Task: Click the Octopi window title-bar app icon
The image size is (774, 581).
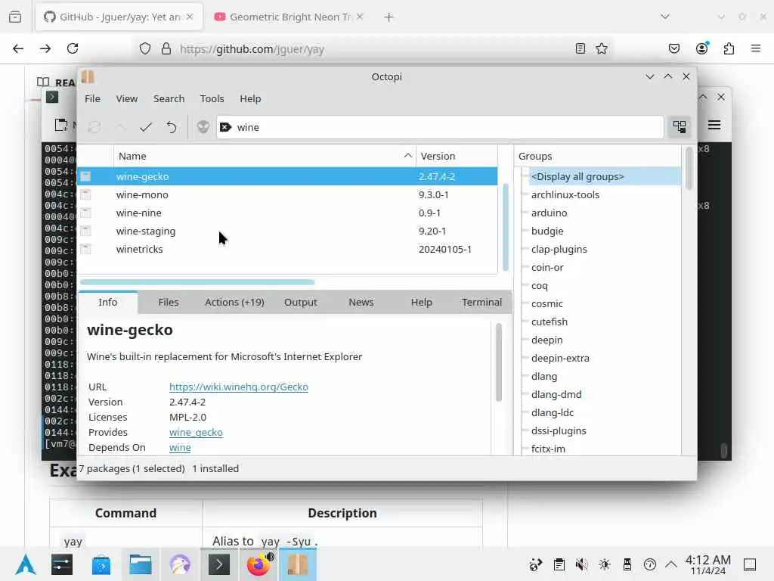Action: coord(88,76)
